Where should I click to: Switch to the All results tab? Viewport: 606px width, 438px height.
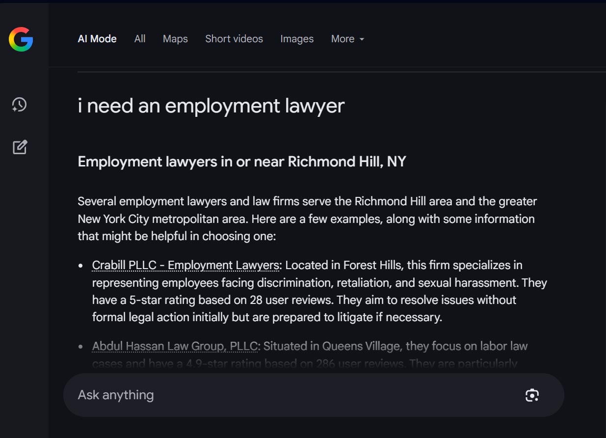click(x=140, y=39)
